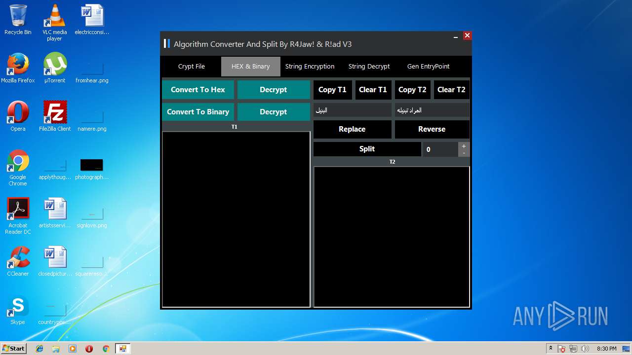Switch to the Crypt File tab

coord(192,67)
